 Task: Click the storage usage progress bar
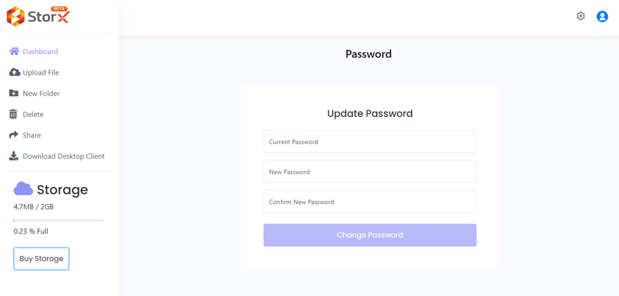(x=59, y=221)
